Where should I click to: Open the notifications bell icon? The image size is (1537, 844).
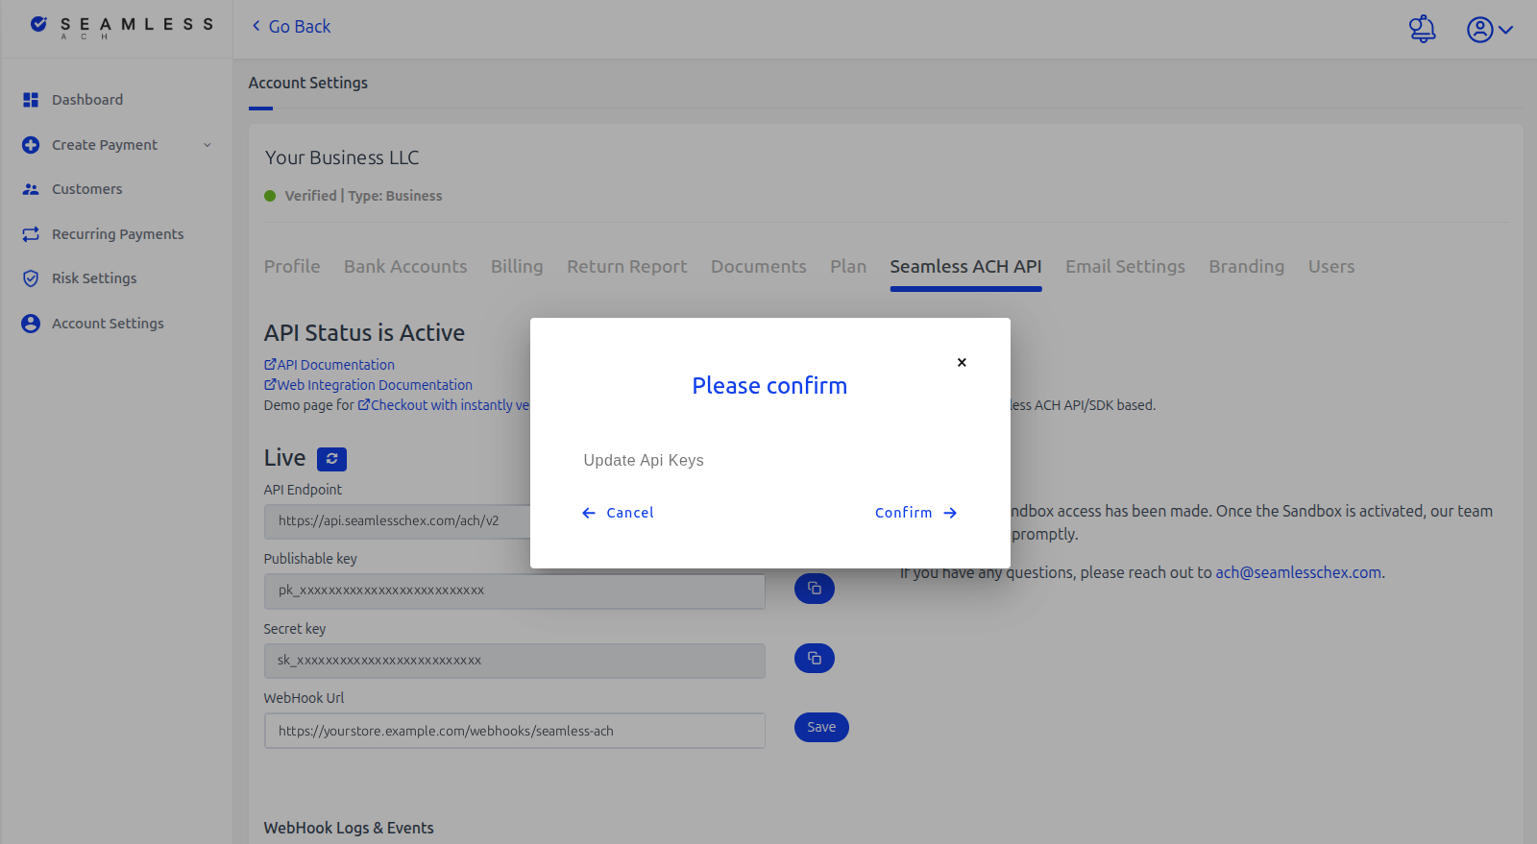coord(1422,29)
